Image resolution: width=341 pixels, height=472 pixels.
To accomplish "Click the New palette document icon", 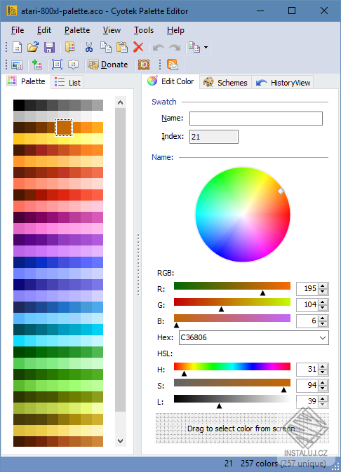I will tap(17, 47).
